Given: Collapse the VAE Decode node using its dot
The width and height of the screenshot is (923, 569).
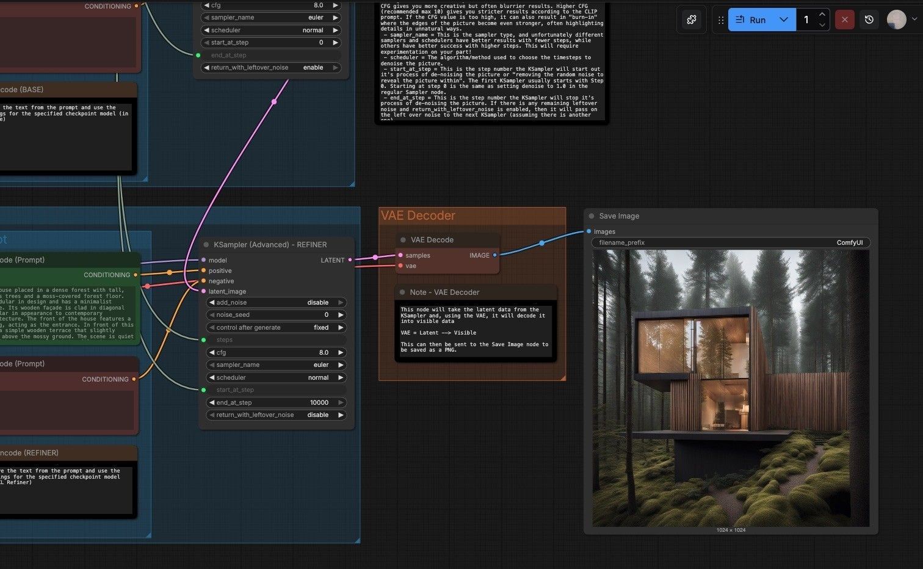Looking at the screenshot, I should 403,240.
